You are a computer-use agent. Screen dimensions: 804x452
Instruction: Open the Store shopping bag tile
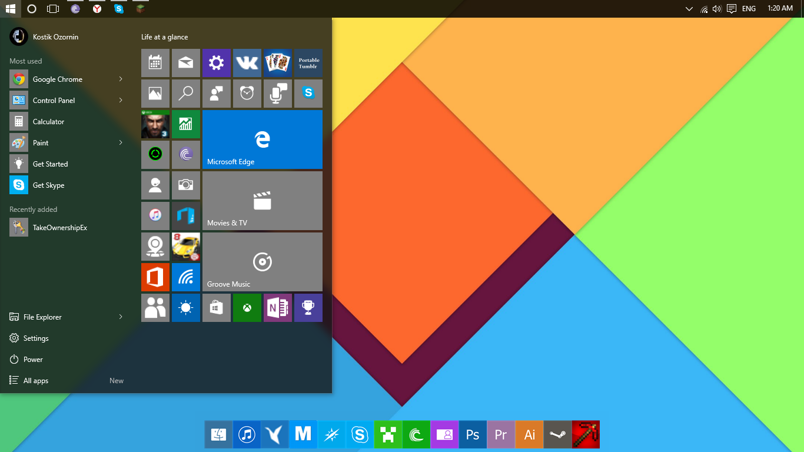tap(217, 308)
